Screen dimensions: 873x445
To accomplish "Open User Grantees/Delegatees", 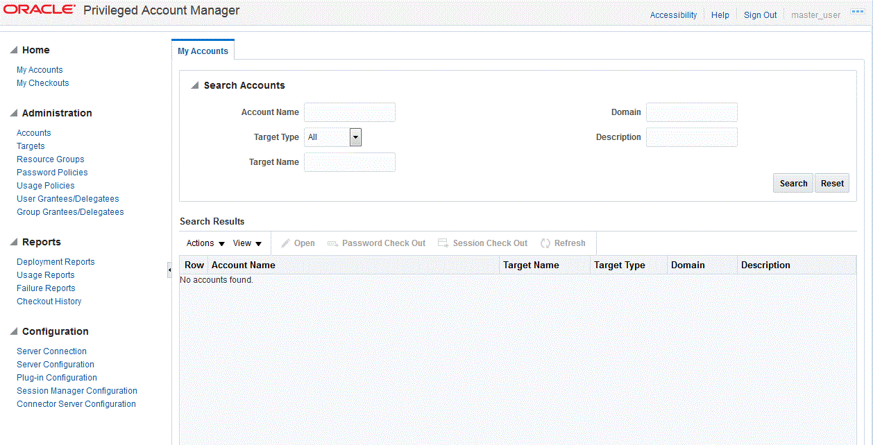I will (68, 199).
